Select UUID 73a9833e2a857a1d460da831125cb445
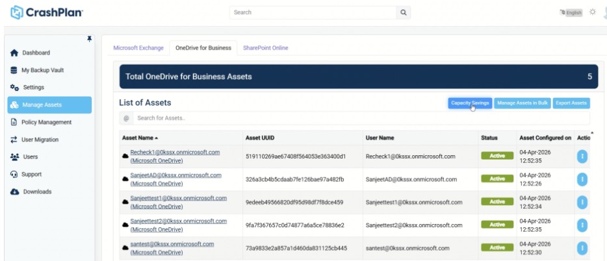Image resolution: width=607 pixels, height=261 pixels. coord(296,248)
